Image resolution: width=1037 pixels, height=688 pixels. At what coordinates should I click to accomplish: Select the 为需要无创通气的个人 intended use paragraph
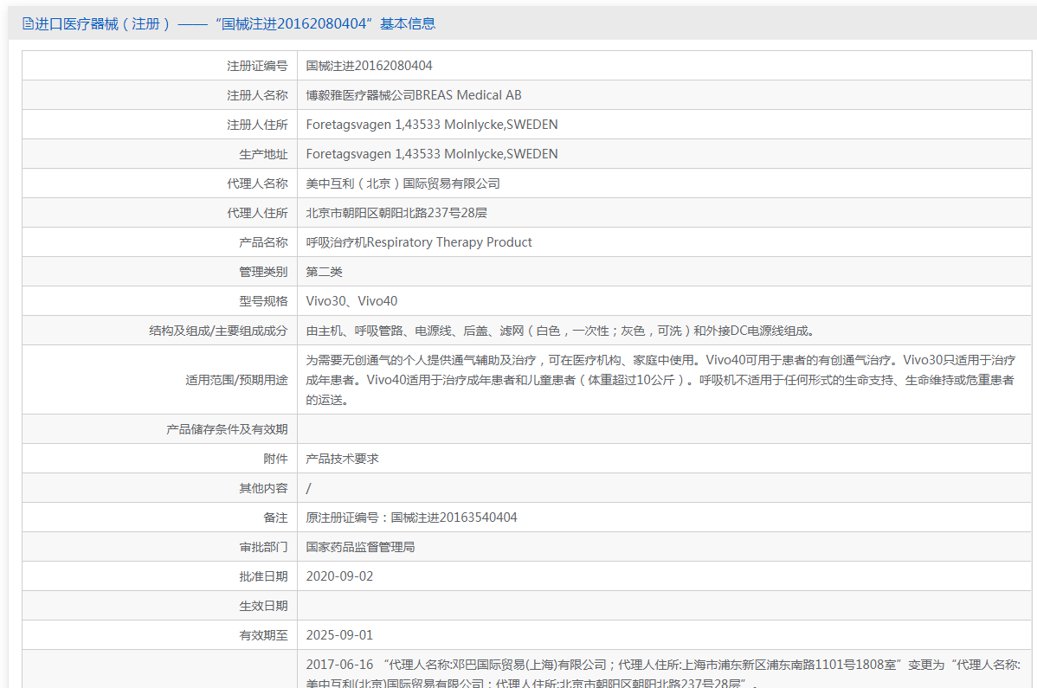660,380
